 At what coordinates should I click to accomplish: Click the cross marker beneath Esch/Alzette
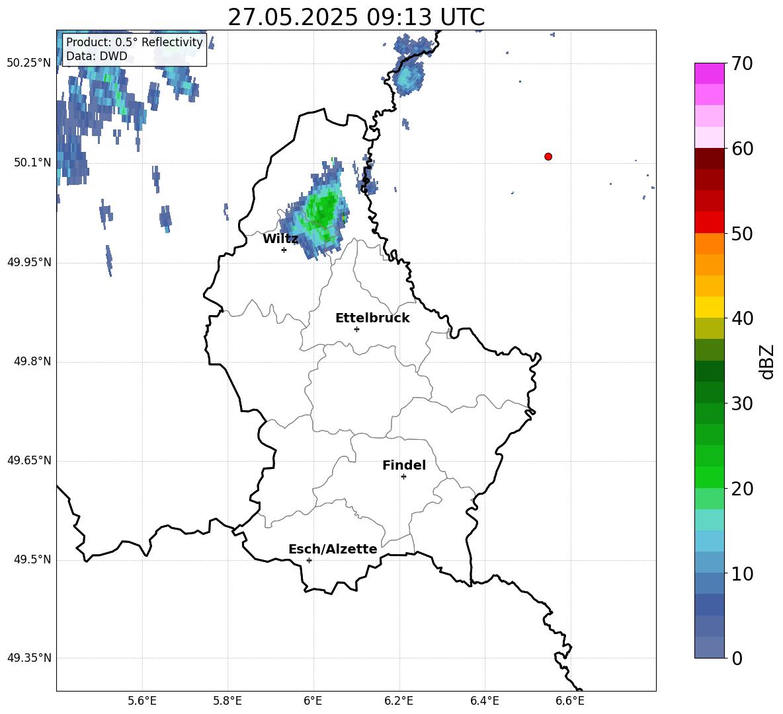tap(309, 560)
